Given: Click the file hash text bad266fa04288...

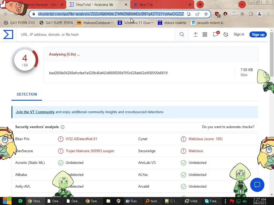Looking at the screenshot, I should [108, 73].
